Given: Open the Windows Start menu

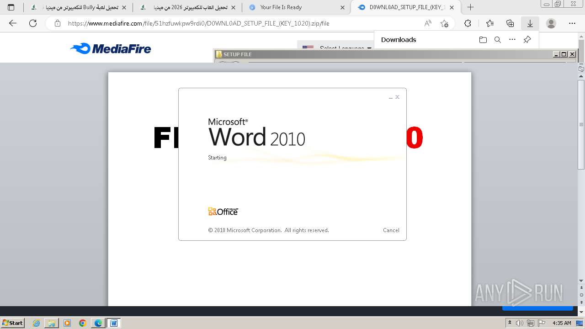Looking at the screenshot, I should pyautogui.click(x=12, y=323).
